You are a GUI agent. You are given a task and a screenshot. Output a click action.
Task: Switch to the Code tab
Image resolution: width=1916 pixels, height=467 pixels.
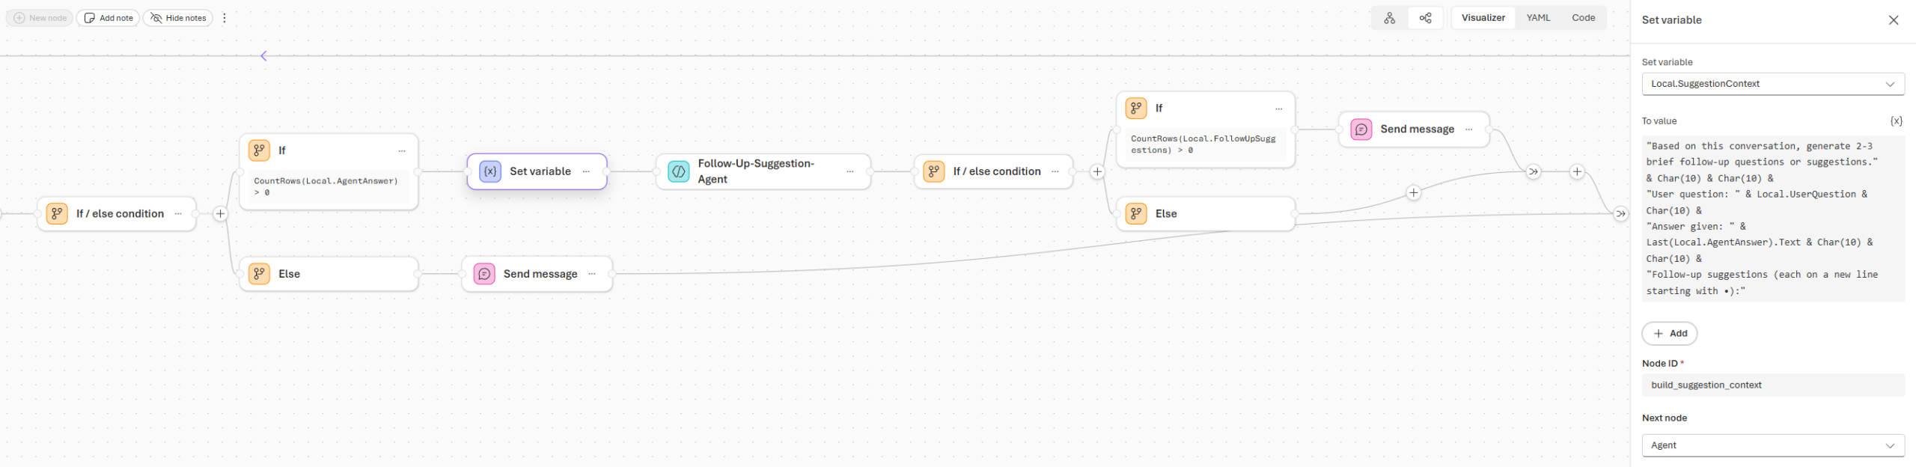click(x=1583, y=18)
